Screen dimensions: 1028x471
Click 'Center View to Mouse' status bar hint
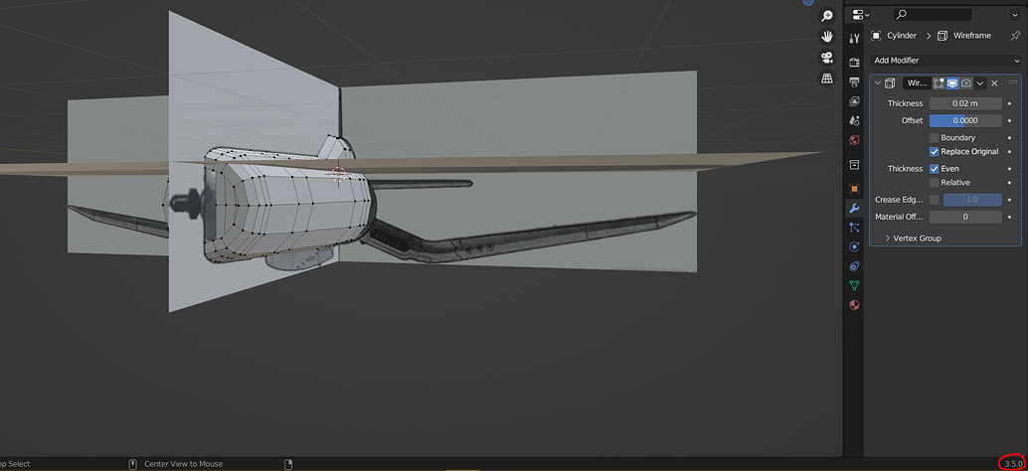(x=183, y=464)
